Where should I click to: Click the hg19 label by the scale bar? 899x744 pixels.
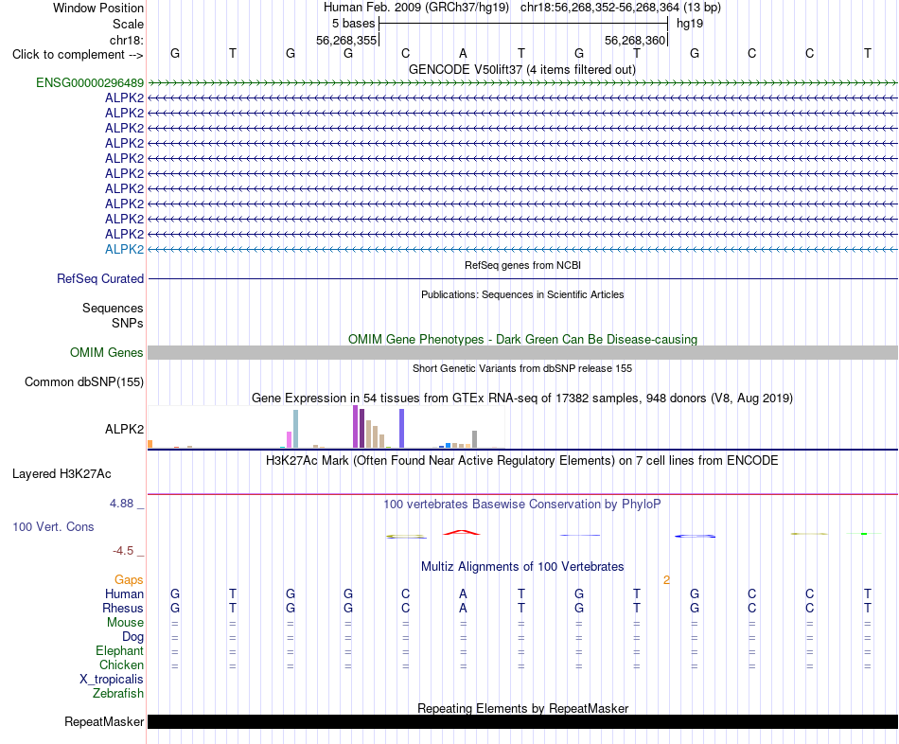tap(690, 24)
